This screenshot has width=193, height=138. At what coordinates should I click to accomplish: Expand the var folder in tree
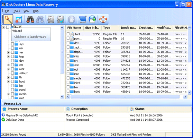[8, 52]
